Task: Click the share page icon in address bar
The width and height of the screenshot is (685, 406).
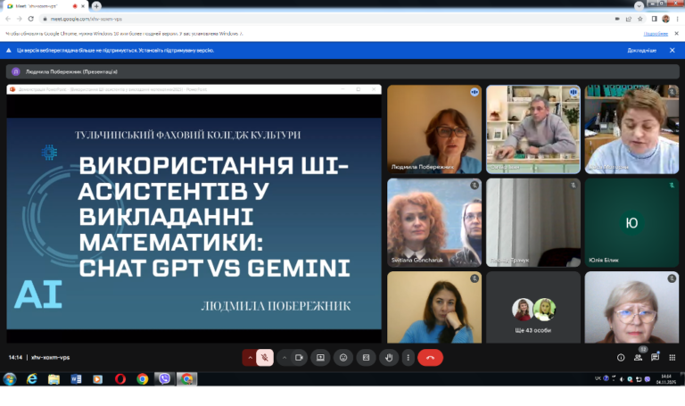Action: click(x=629, y=19)
